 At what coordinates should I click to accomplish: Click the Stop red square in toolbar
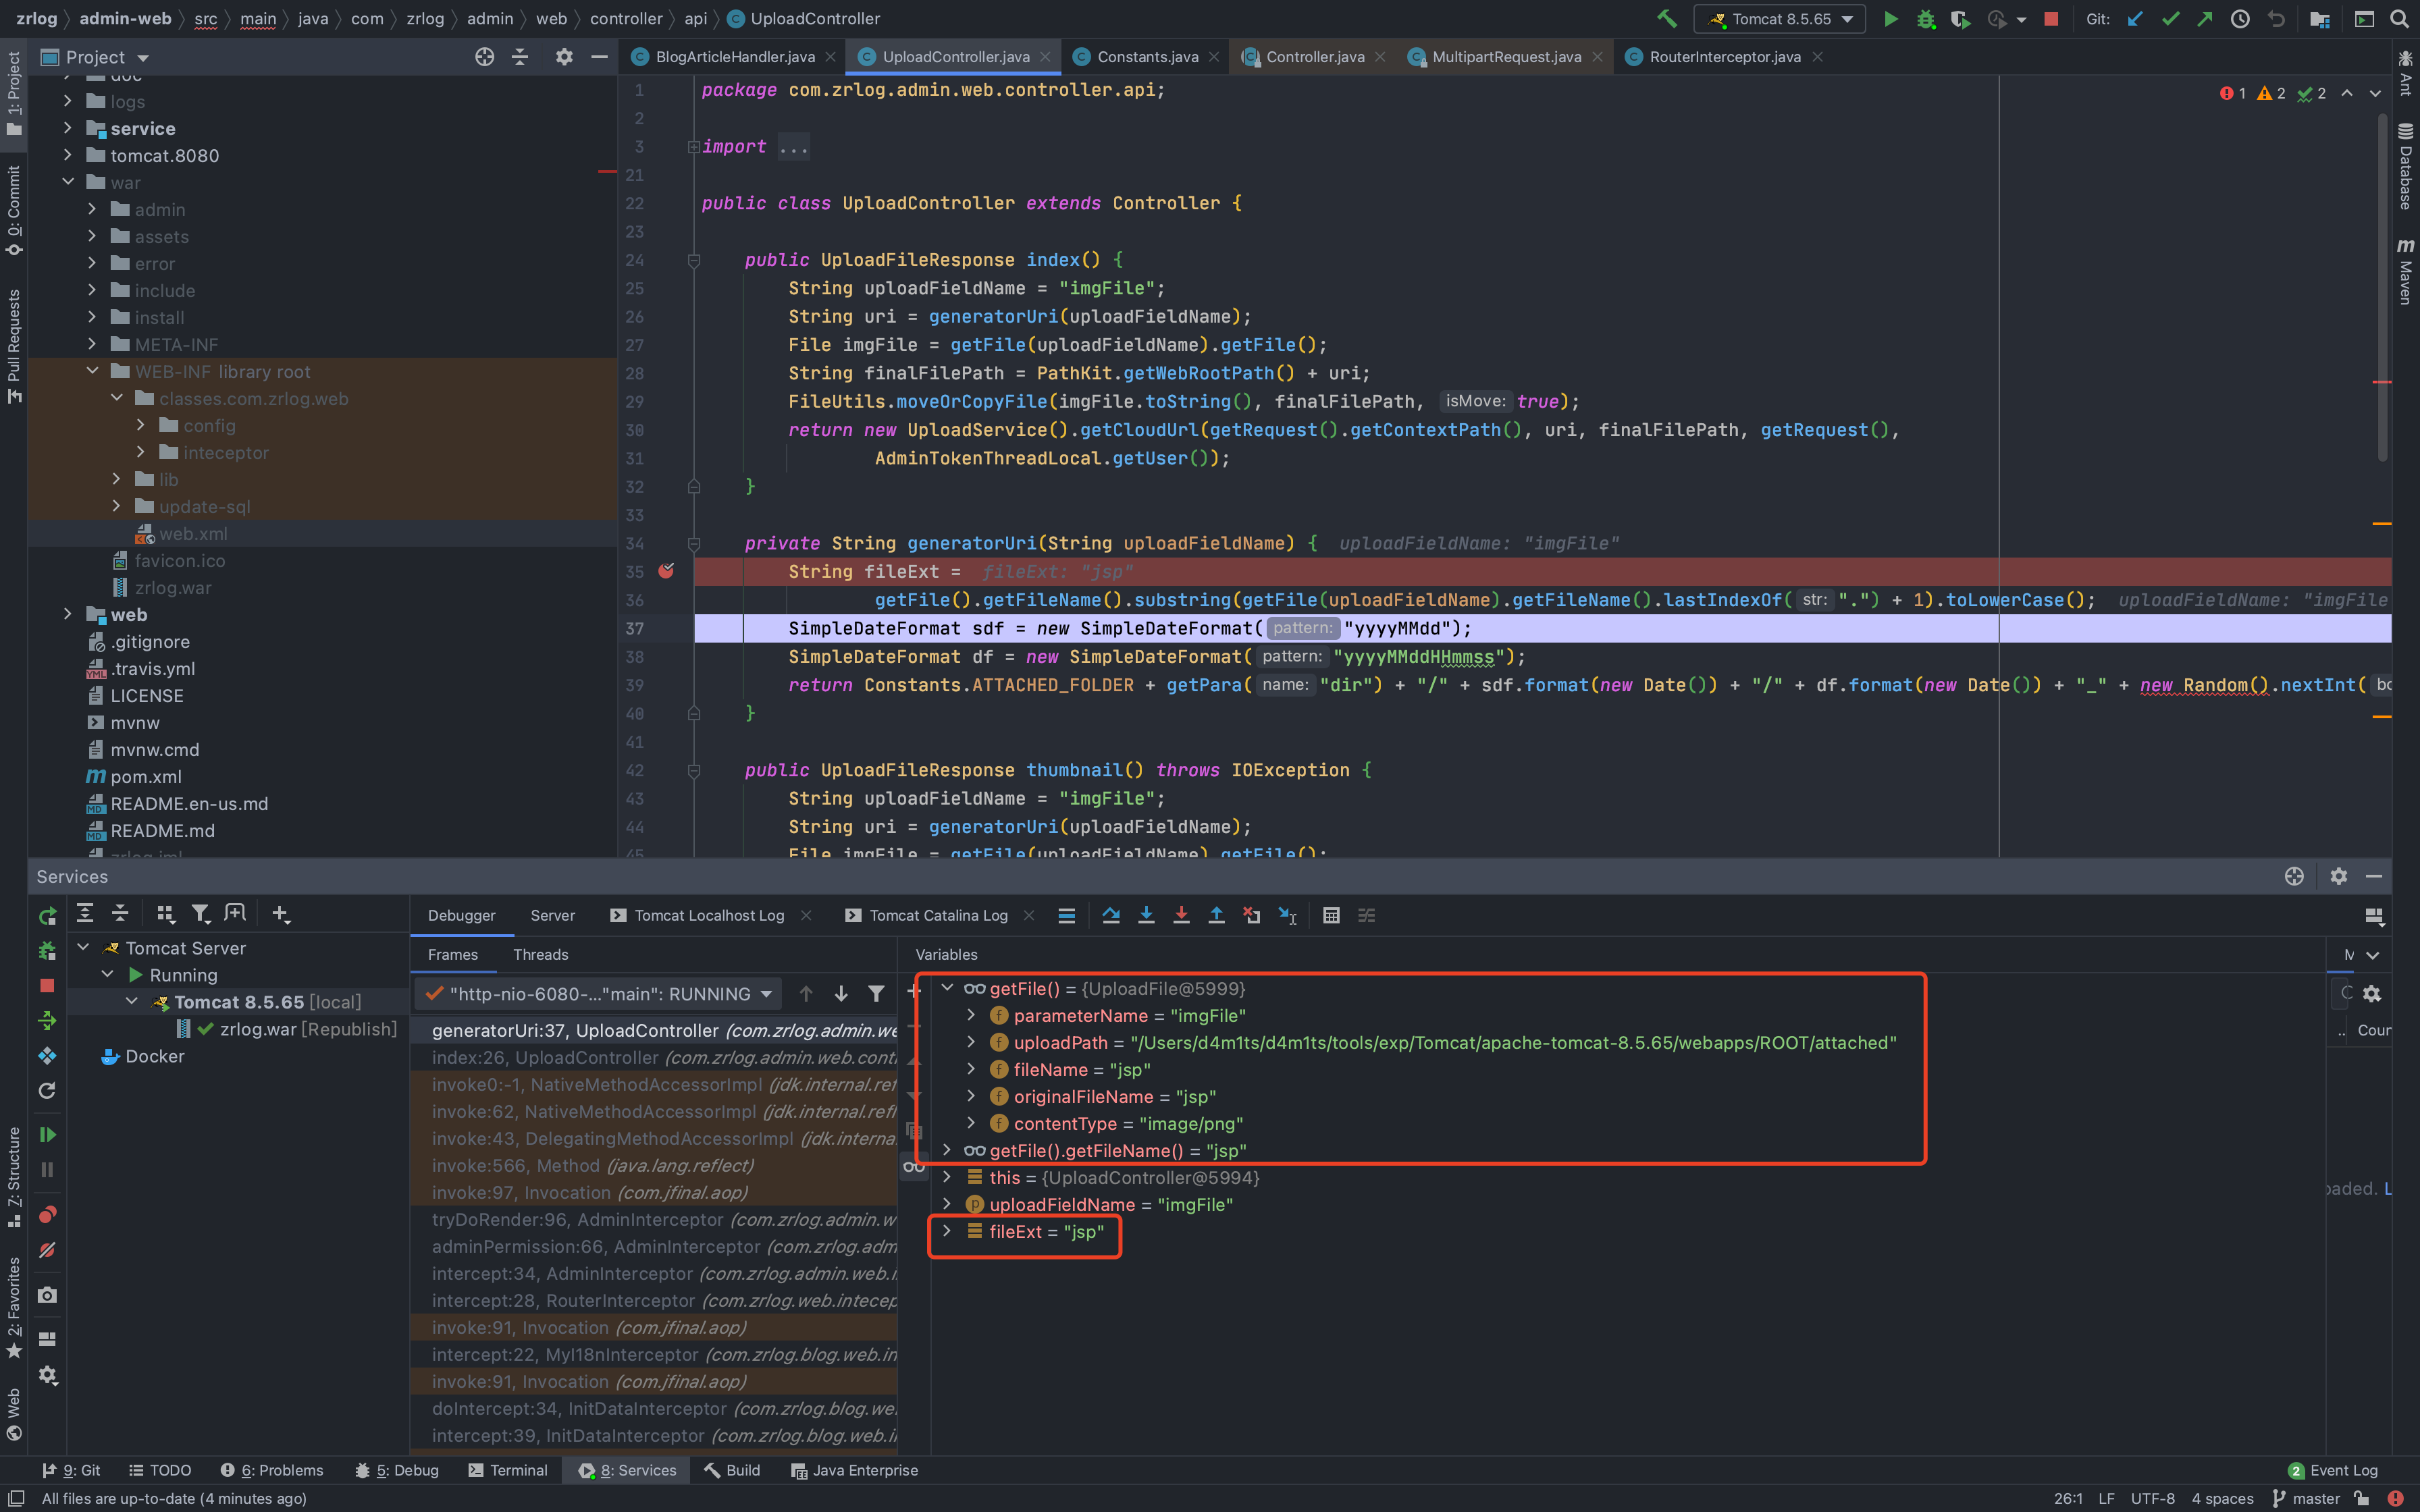click(2051, 19)
